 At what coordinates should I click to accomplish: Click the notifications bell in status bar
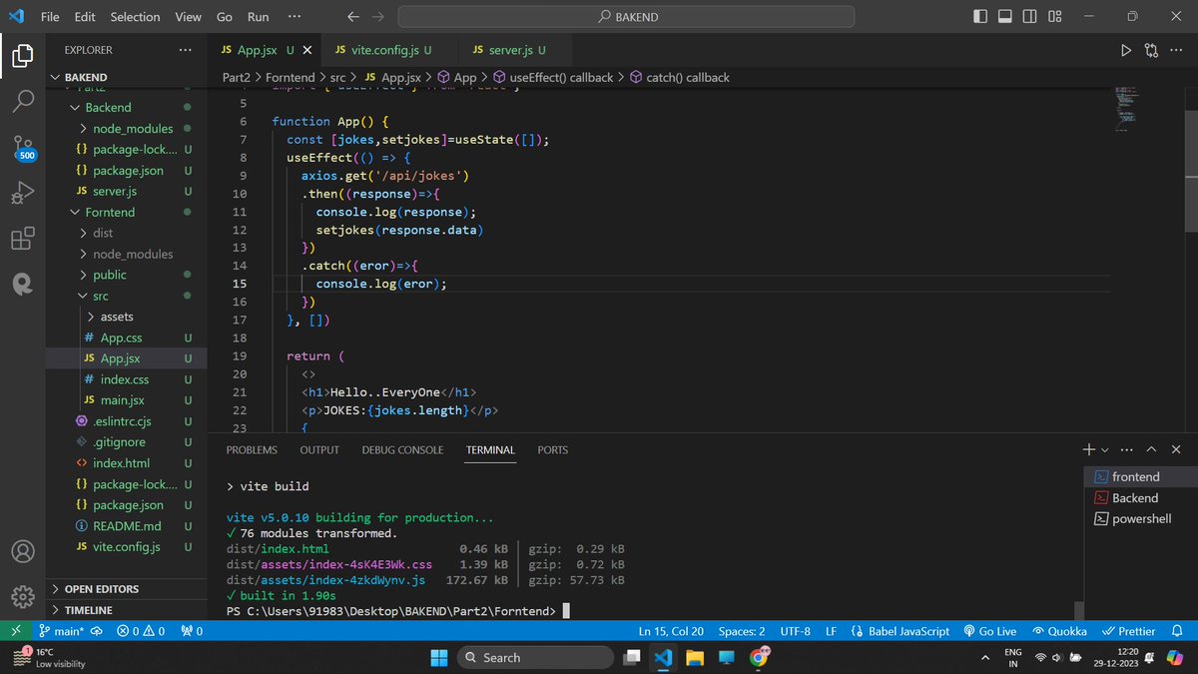pos(1176,631)
